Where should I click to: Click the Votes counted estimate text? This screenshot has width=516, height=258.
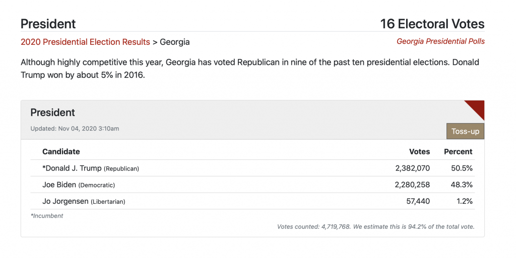(375, 226)
